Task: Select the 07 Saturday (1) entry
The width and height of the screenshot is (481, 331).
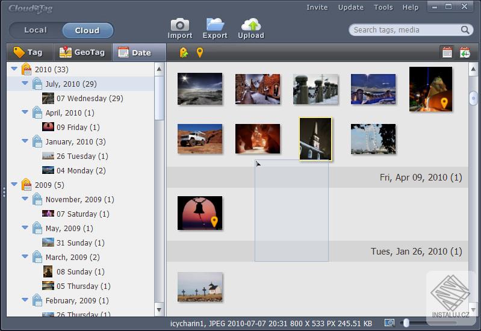Action: point(83,214)
